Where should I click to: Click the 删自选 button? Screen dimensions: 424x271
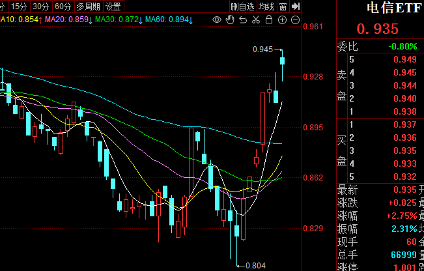coord(242,7)
